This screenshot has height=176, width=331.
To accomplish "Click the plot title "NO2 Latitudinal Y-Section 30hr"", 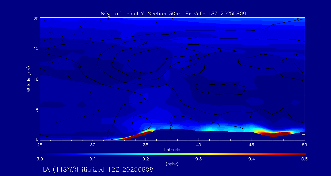I will (x=141, y=14).
